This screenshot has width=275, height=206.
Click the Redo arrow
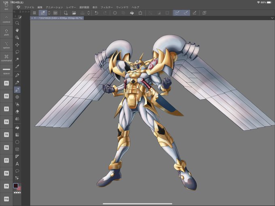(105, 13)
